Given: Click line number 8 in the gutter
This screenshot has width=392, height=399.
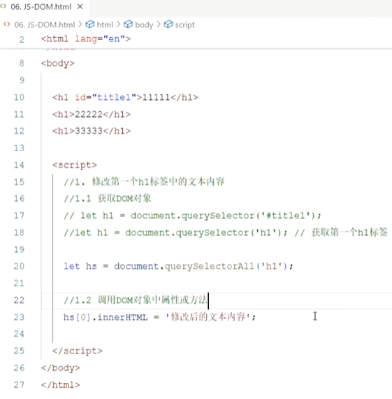Looking at the screenshot, I should tap(22, 64).
